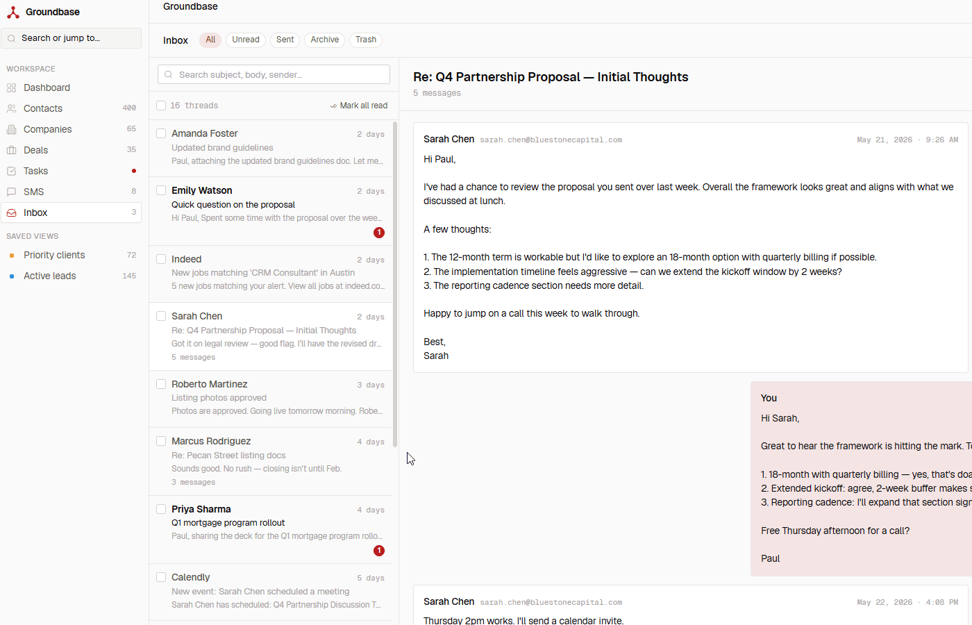Viewport: 972px width, 625px height.
Task: Click the May 22, 2026 4:08 PM timestamp
Action: tap(907, 603)
